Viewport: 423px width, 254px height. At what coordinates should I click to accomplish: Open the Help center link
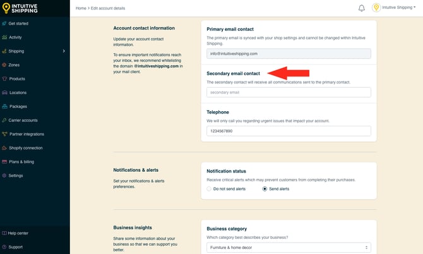coord(18,233)
